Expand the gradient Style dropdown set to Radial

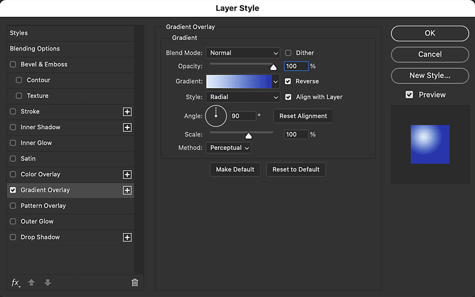click(243, 97)
